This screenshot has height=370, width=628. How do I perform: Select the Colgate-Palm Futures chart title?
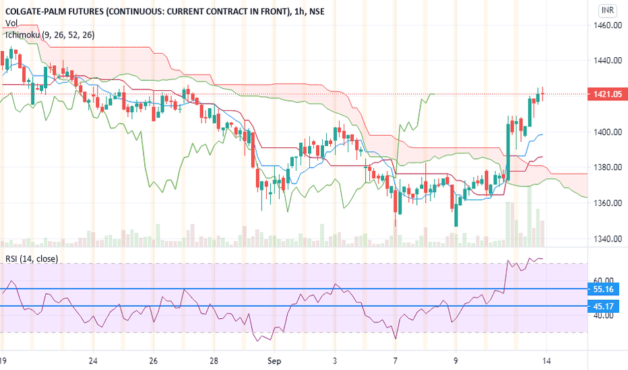pos(164,11)
